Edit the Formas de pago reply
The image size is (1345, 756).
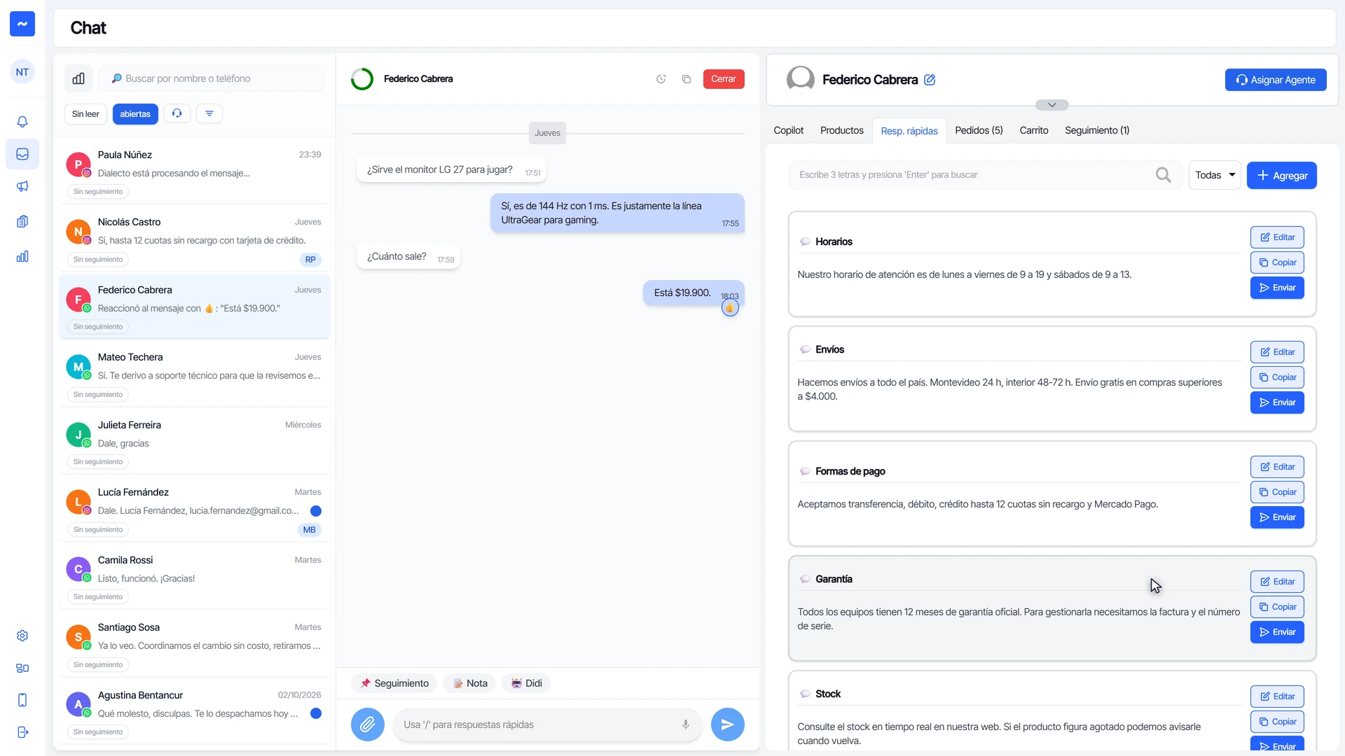click(x=1277, y=467)
